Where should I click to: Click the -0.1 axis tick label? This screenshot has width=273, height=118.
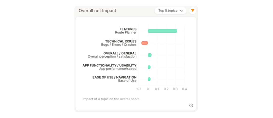click(x=139, y=89)
